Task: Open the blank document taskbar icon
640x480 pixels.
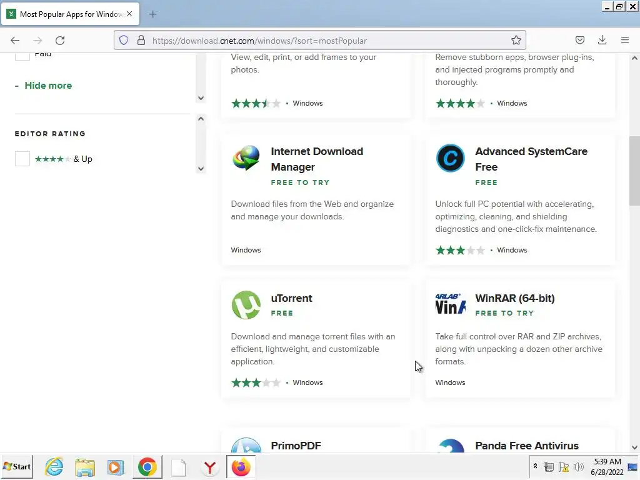Action: coord(178,467)
